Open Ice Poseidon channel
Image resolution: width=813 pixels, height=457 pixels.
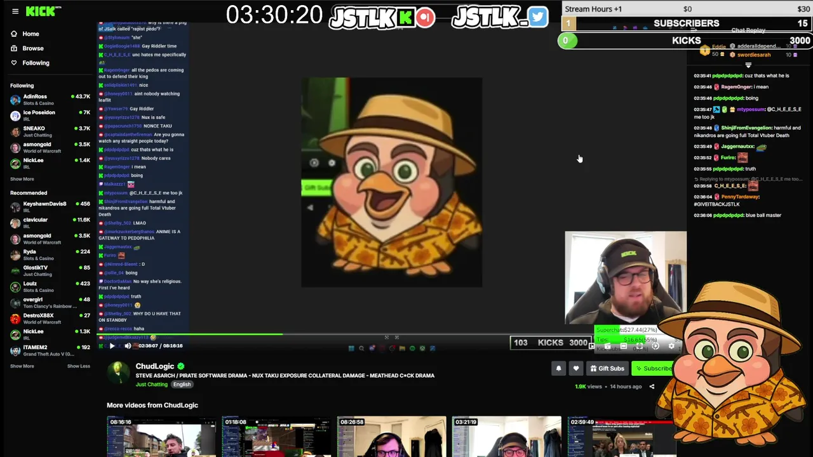50,116
